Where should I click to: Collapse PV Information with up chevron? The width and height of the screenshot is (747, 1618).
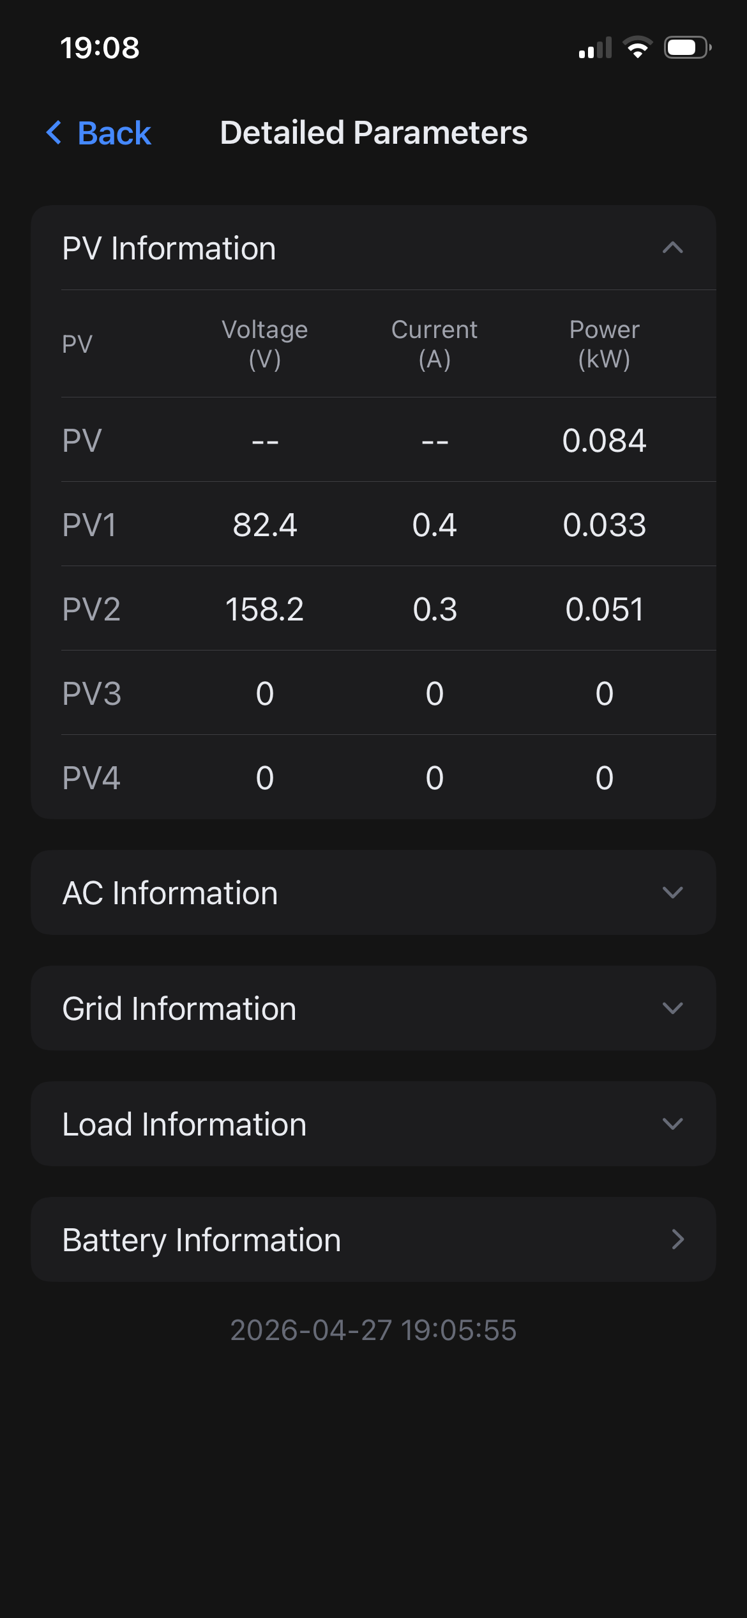[673, 247]
